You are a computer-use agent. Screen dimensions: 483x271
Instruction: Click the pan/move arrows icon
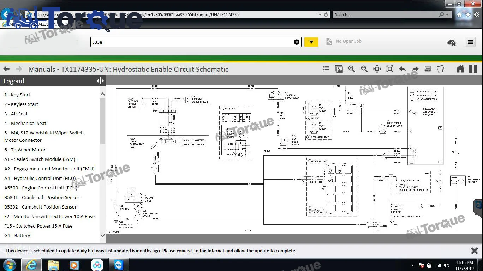coord(377,69)
